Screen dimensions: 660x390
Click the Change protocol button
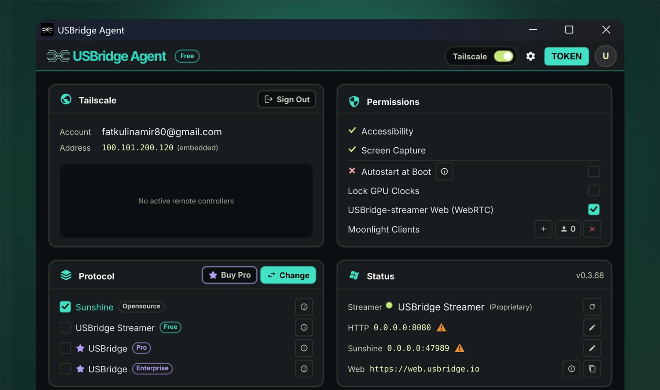click(x=288, y=275)
